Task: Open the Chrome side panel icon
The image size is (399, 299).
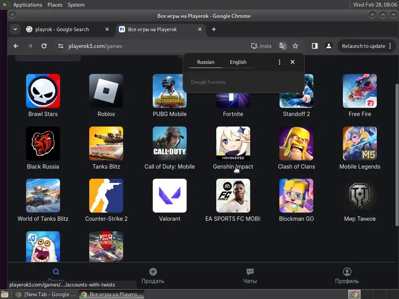Action: (x=315, y=46)
